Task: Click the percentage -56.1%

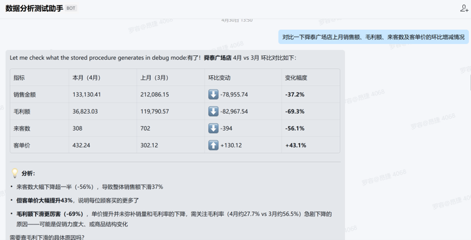Action: pos(295,128)
